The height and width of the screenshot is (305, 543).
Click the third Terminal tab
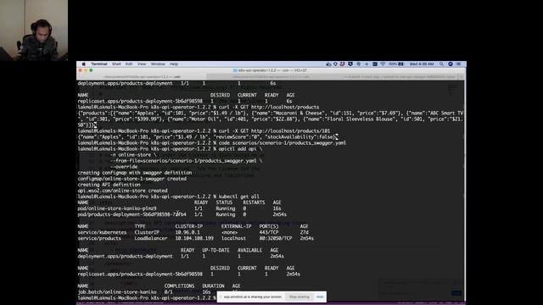coord(396,77)
